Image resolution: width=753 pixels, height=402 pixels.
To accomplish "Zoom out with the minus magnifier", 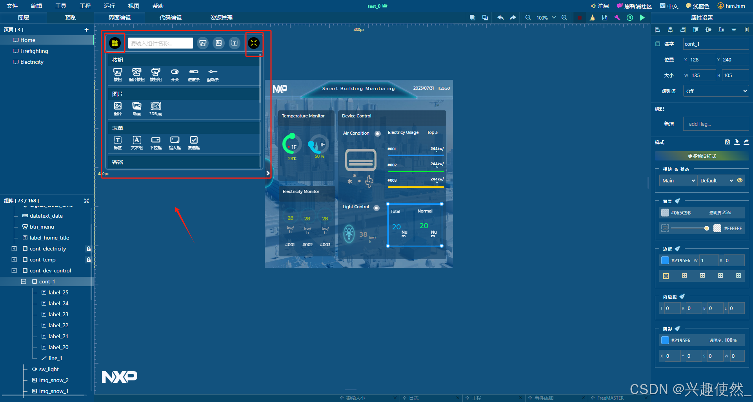I will point(528,18).
